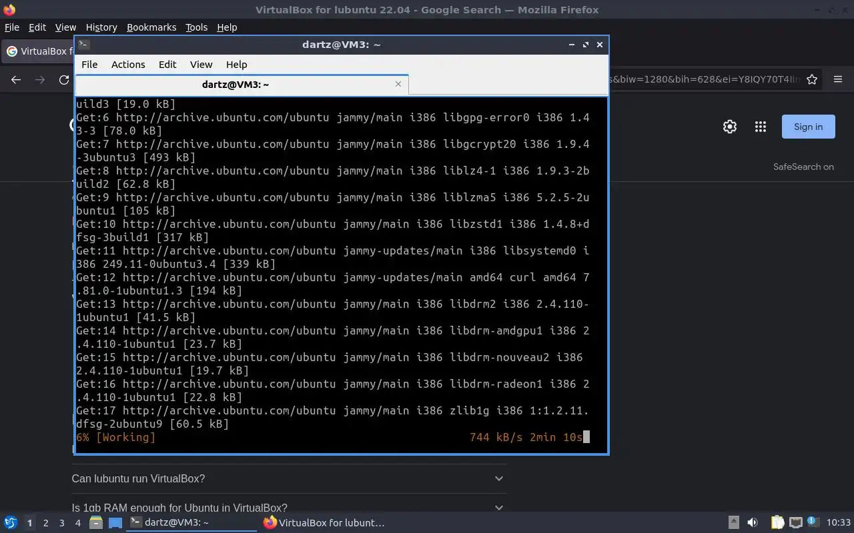Maximize the terminal window
The height and width of the screenshot is (533, 854).
tap(586, 45)
